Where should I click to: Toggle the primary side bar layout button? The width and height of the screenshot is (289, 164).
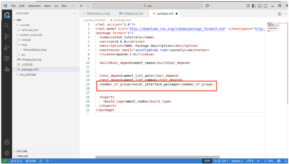254,6
